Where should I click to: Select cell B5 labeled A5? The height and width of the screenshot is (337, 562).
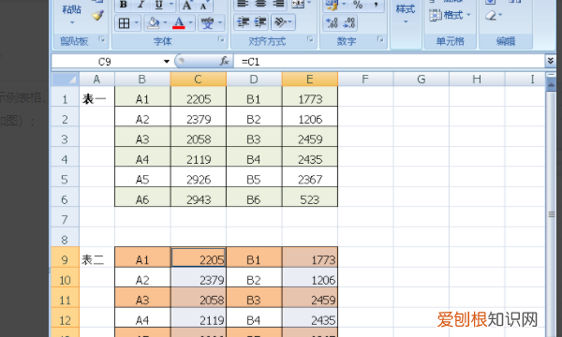(142, 177)
